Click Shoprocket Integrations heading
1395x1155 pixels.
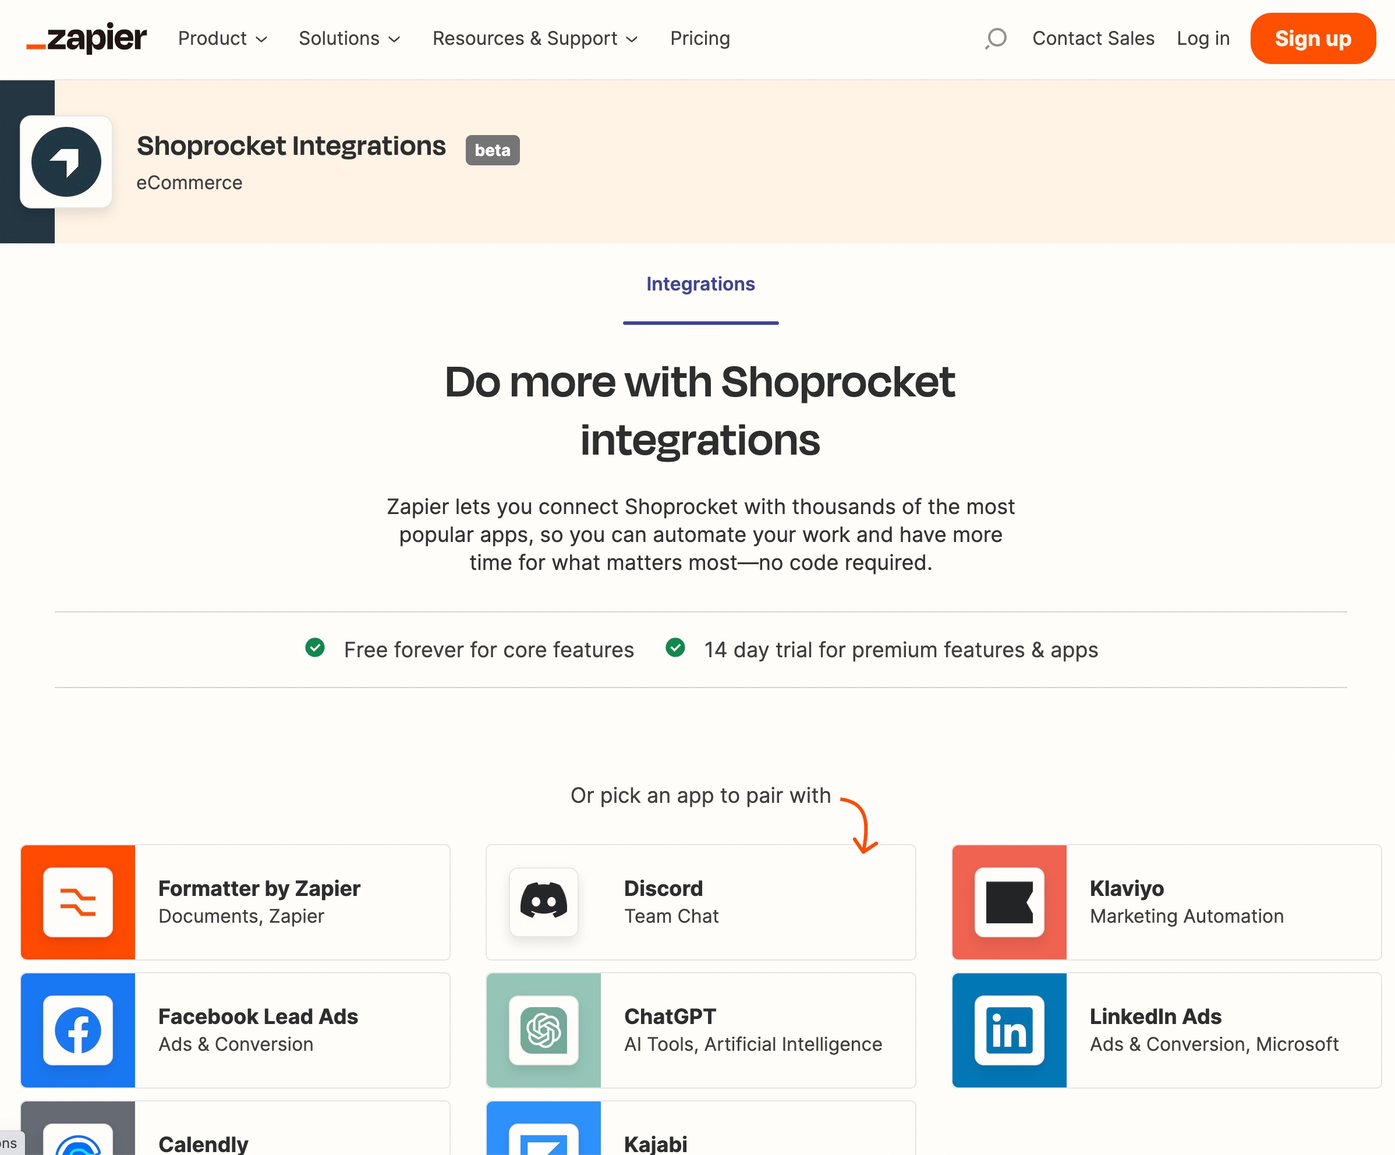coord(291,146)
